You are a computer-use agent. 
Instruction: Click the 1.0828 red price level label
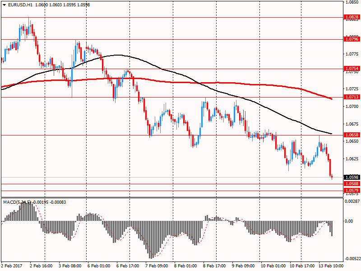coord(352,17)
